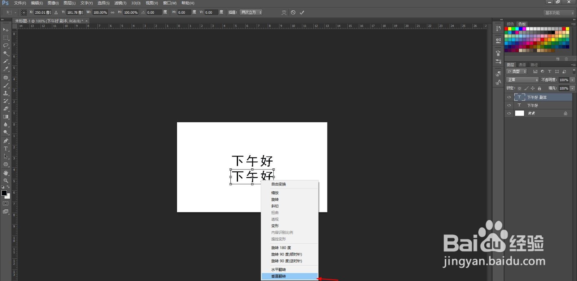The width and height of the screenshot is (577, 281).
Task: Pick the pure red swatch in Swatches panel
Action: point(506,29)
